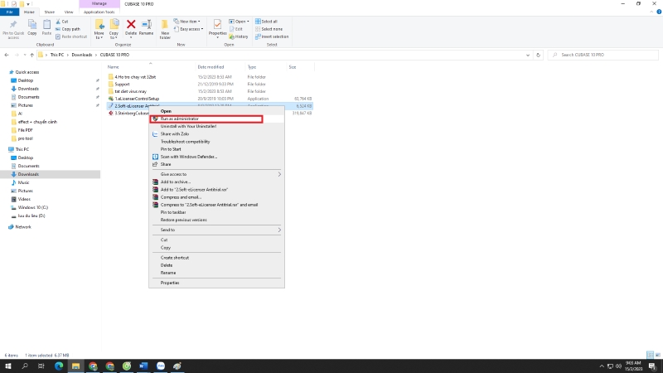Open the 'pro tool' quick access folder

pyautogui.click(x=25, y=138)
